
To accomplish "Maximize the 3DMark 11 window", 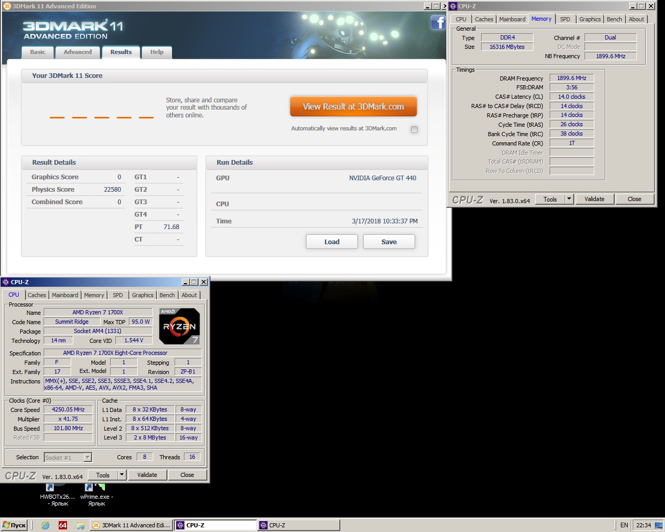I will point(436,6).
